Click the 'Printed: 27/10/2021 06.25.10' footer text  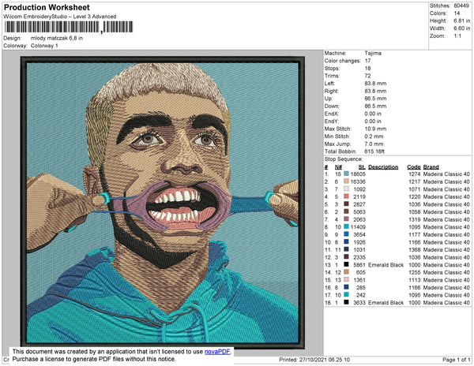(314, 360)
